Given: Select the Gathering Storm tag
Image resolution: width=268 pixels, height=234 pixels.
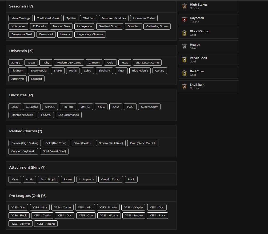Looking at the screenshot, I should [x=157, y=26].
